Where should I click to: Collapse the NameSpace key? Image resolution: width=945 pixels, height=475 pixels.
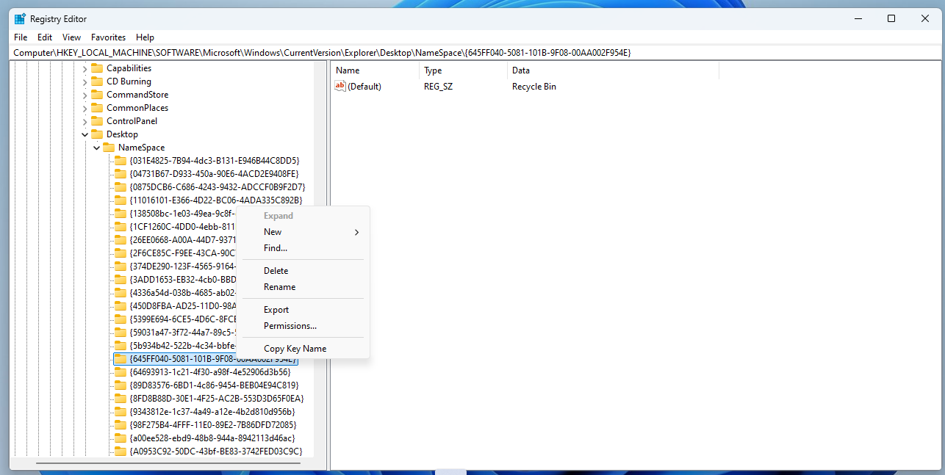pyautogui.click(x=96, y=148)
